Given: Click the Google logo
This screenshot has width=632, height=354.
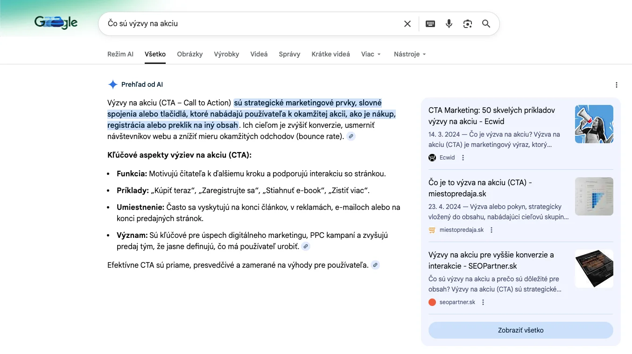Looking at the screenshot, I should point(56,22).
